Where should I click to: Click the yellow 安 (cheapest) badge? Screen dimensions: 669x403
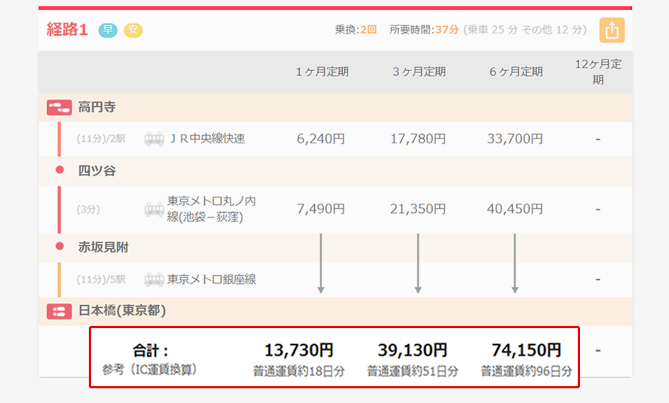[135, 30]
